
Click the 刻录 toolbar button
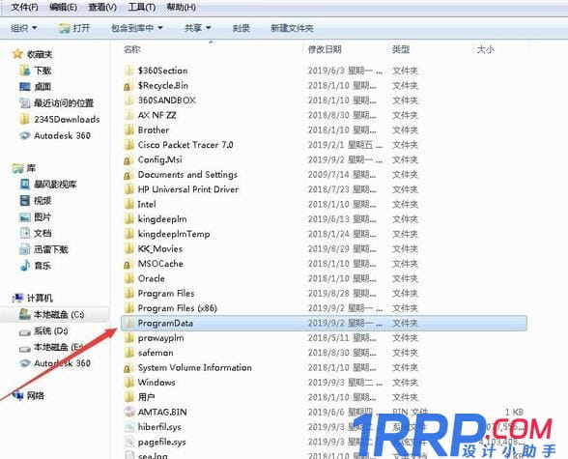pos(241,28)
